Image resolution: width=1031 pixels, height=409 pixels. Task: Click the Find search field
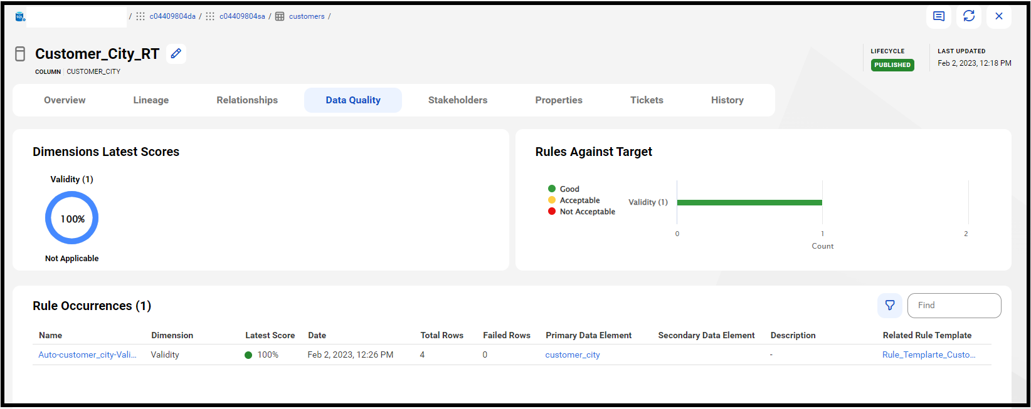954,305
